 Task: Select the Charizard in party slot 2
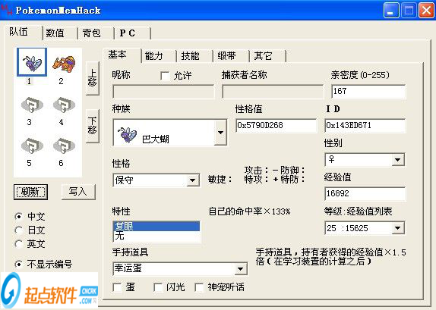click(x=64, y=63)
